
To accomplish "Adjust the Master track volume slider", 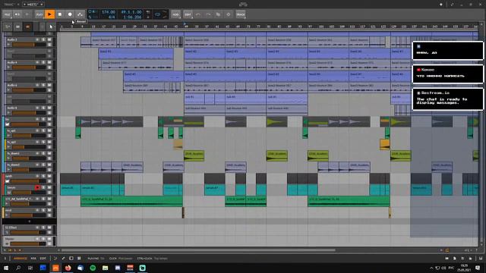I will coord(29,243).
